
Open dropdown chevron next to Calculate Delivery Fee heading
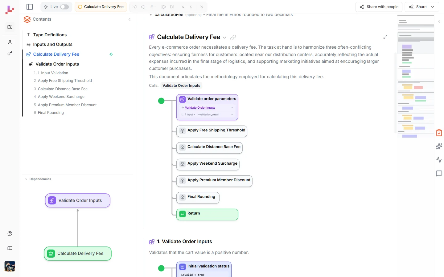coord(224,38)
